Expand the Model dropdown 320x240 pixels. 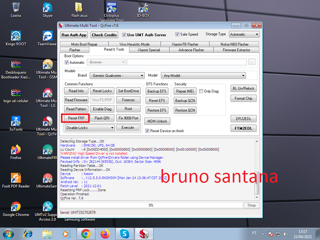203,76
